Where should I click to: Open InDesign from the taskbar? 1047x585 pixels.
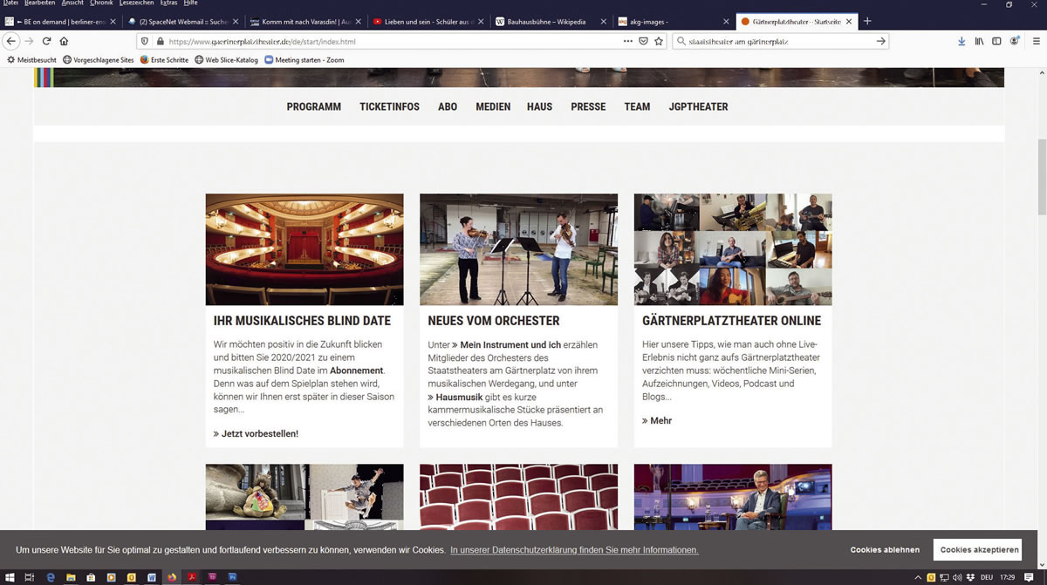click(x=212, y=577)
